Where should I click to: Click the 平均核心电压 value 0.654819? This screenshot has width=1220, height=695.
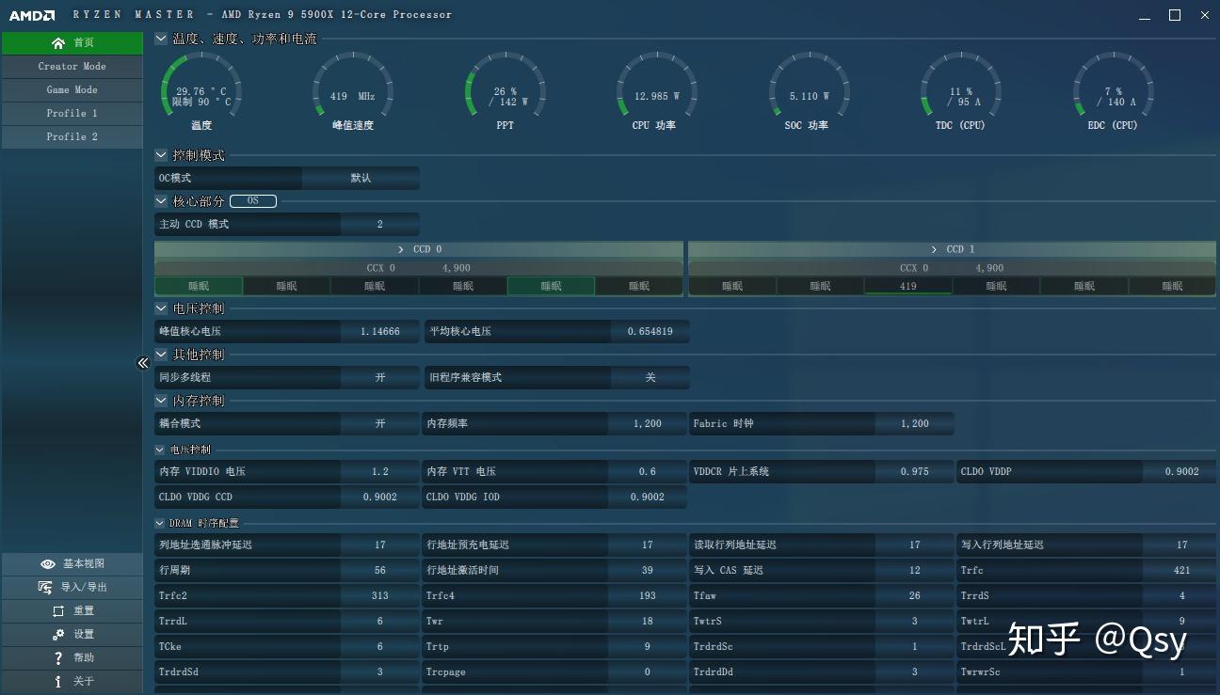coord(650,332)
